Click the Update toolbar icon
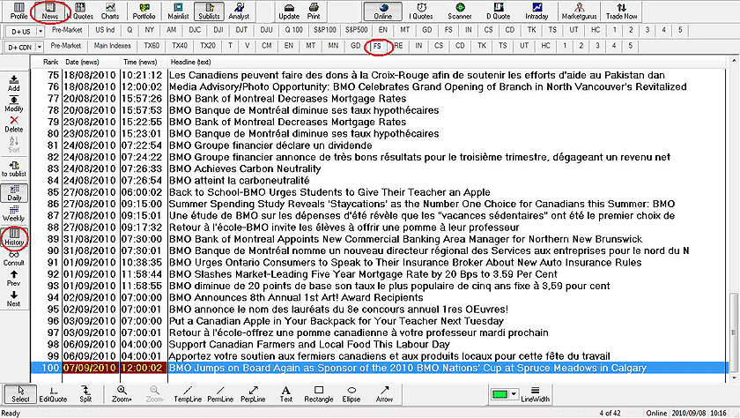This screenshot has width=740, height=418. (x=289, y=11)
